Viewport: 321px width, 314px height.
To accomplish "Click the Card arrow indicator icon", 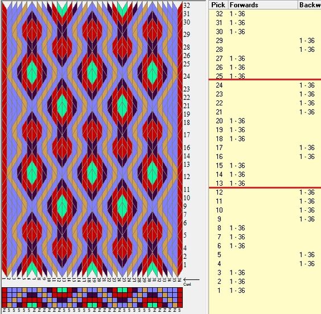I will pos(191,280).
